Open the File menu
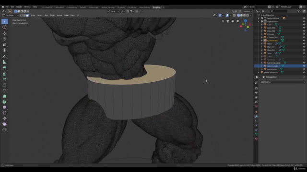 [x=7, y=7]
